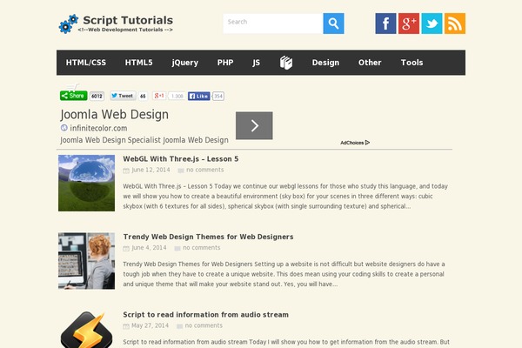This screenshot has width=522, height=348.
Task: Click the books icon in navigation bar
Action: point(286,63)
